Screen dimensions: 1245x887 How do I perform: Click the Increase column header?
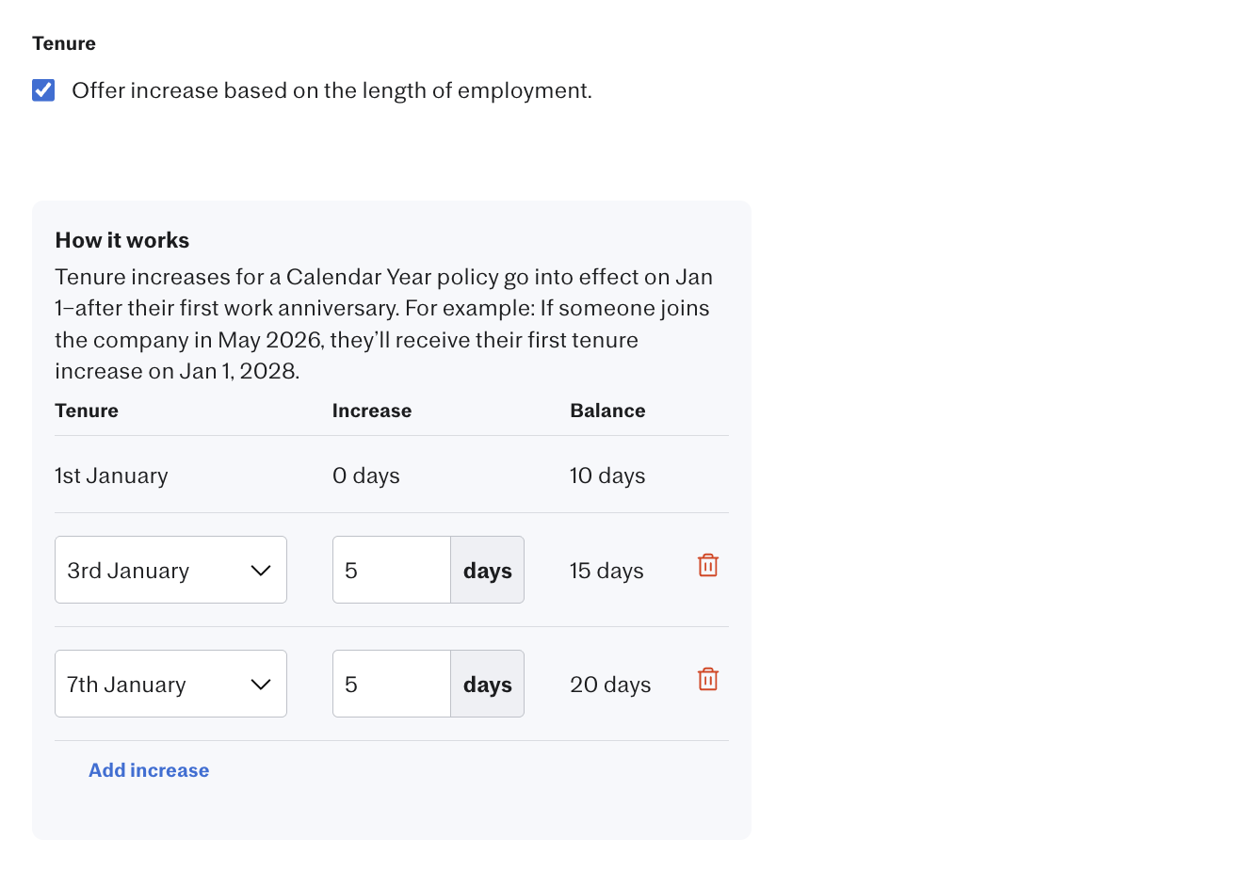372,411
